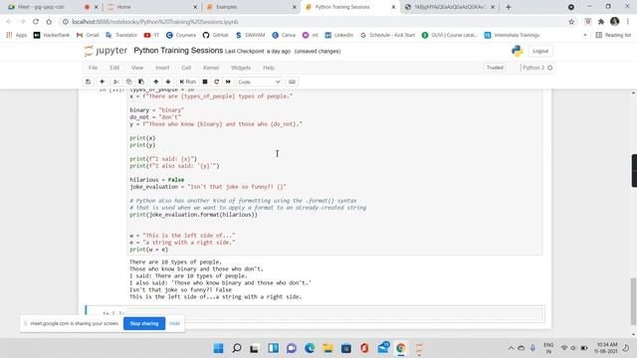The image size is (637, 358).
Task: Go back in browser history
Action: pos(9,22)
